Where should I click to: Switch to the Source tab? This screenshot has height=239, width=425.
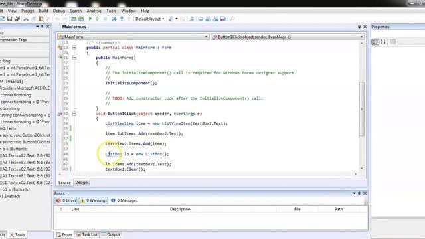tap(64, 183)
